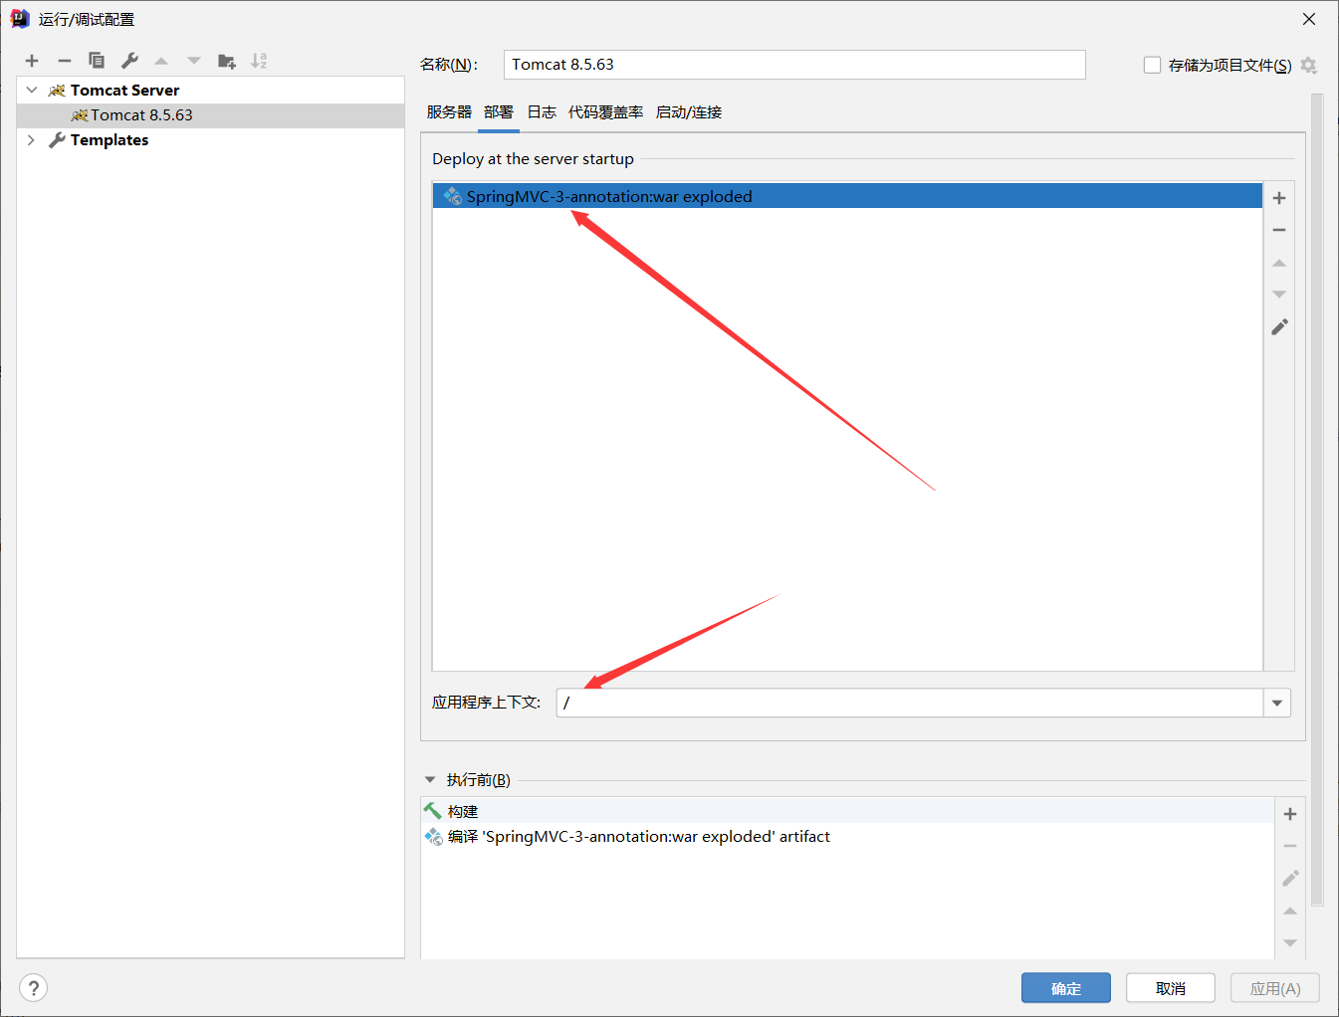This screenshot has width=1339, height=1017.
Task: Edit configuration templates via wrench icon
Action: click(129, 61)
